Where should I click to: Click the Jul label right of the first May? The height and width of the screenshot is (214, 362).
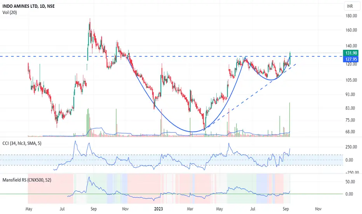click(62, 209)
